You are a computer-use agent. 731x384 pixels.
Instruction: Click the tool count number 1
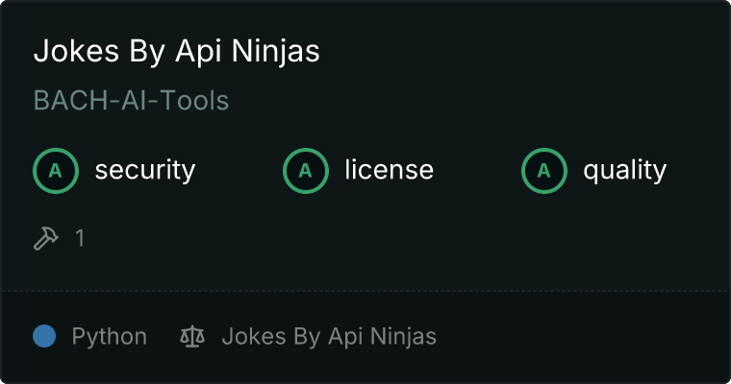(x=80, y=238)
